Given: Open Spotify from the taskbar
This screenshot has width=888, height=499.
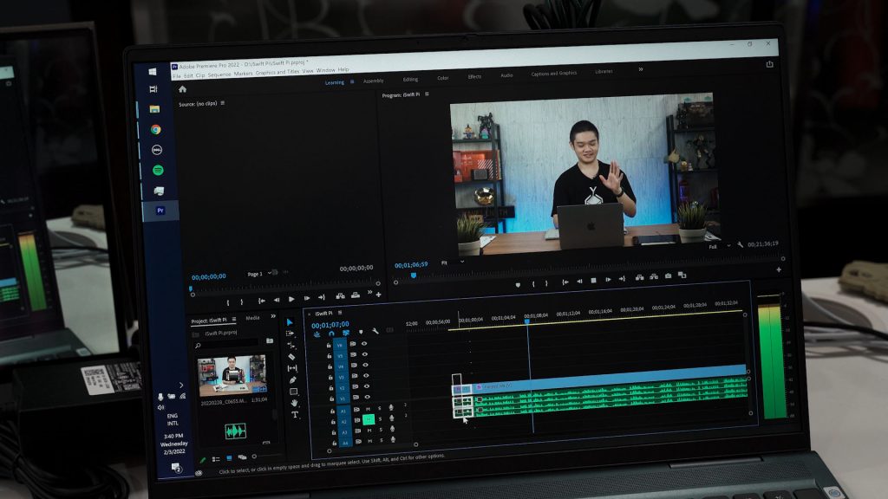Looking at the screenshot, I should click(x=158, y=170).
